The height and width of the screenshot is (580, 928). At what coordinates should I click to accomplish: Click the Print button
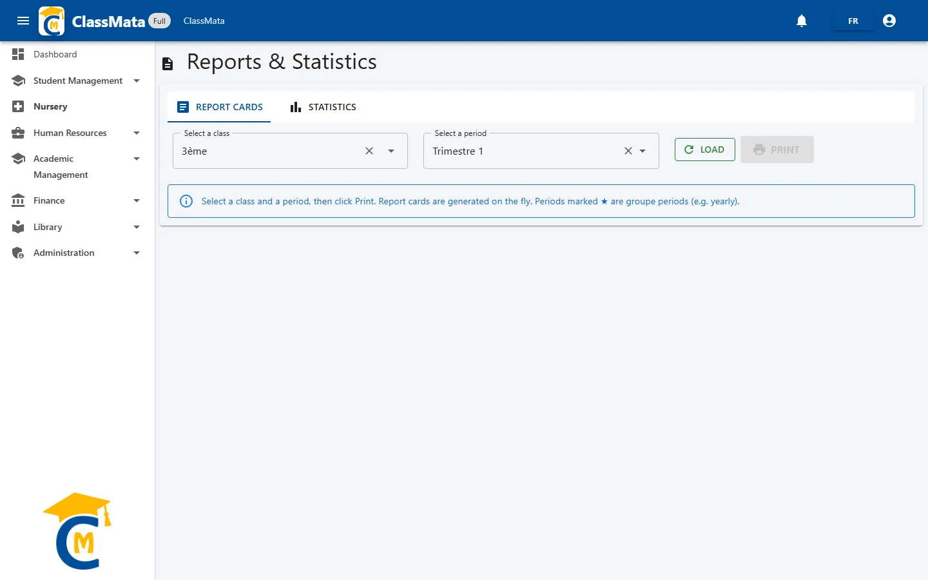click(777, 150)
